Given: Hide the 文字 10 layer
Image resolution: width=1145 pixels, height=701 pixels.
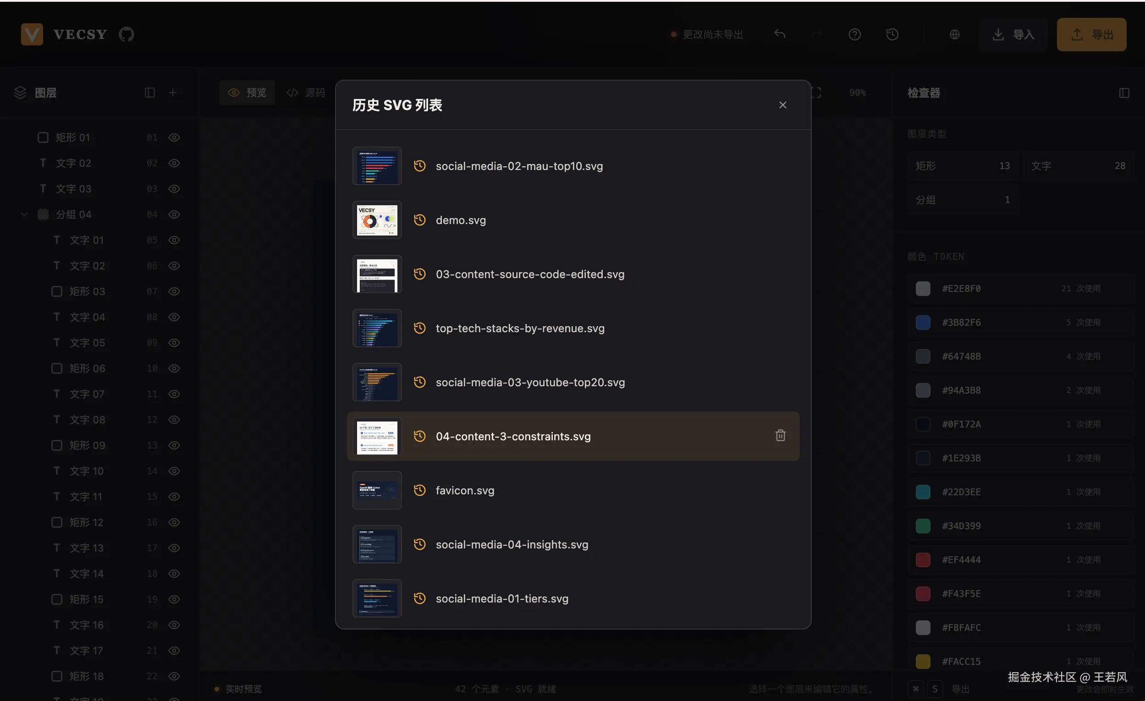Looking at the screenshot, I should pos(174,471).
